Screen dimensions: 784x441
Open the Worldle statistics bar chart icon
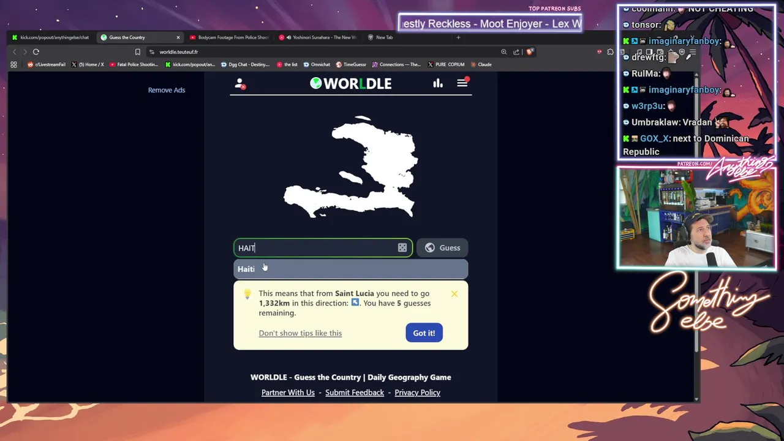438,83
